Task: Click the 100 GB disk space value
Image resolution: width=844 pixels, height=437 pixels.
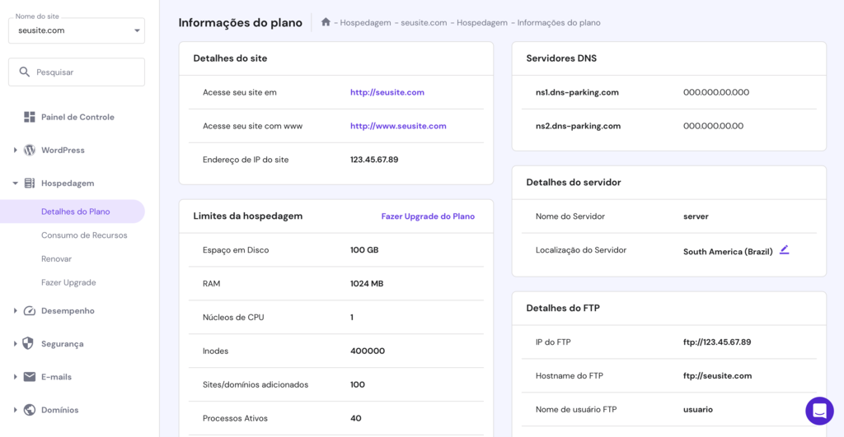Action: (x=364, y=249)
